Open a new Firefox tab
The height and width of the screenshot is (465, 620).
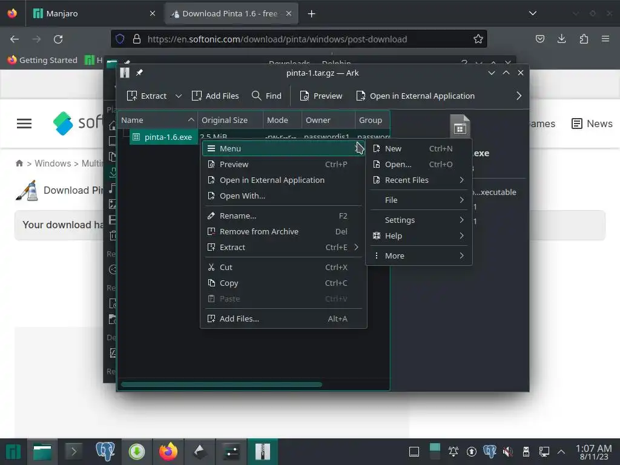(x=312, y=14)
